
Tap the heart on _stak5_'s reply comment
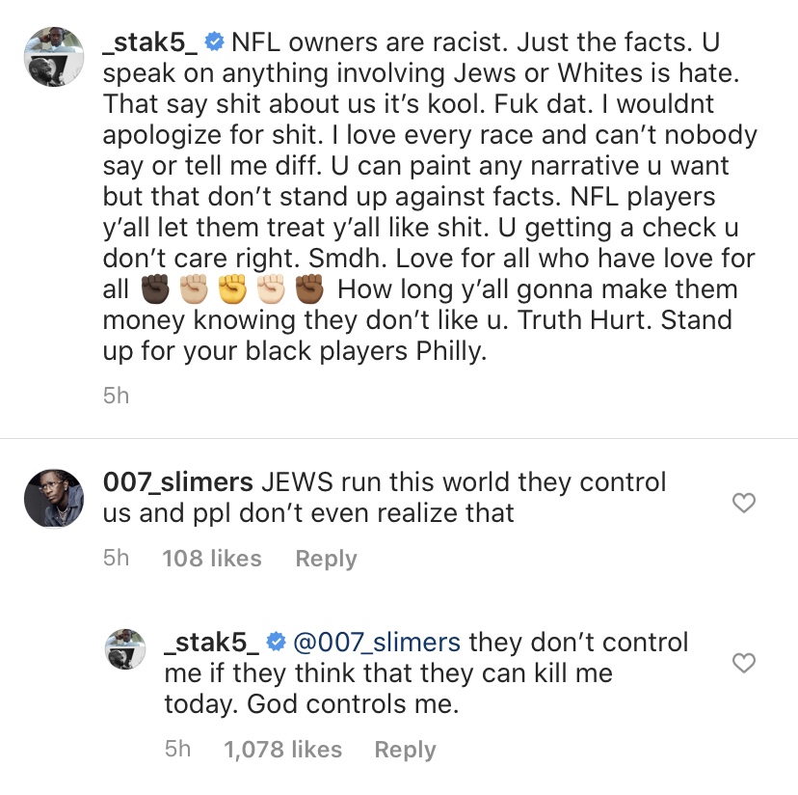point(744,663)
